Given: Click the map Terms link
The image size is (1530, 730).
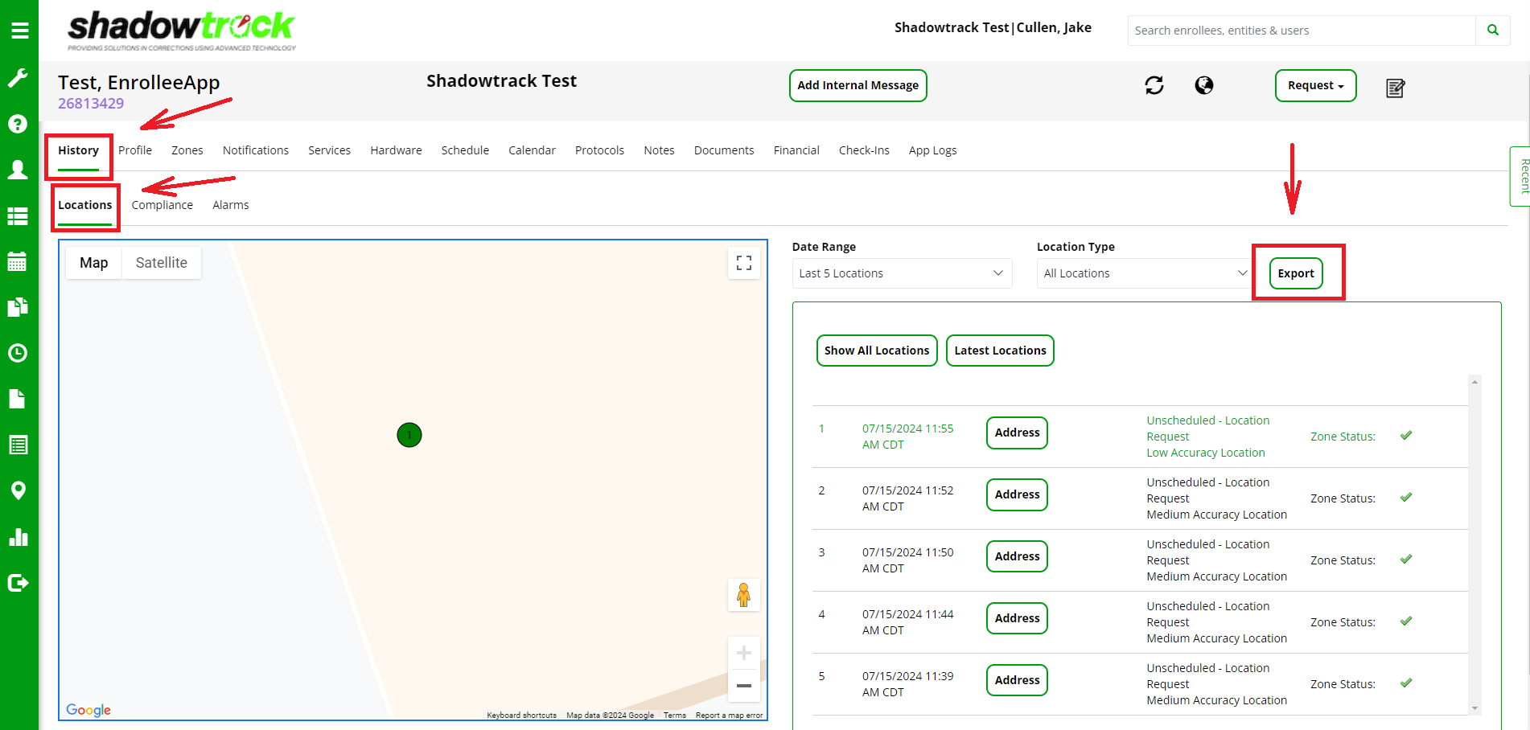Looking at the screenshot, I should point(675,715).
